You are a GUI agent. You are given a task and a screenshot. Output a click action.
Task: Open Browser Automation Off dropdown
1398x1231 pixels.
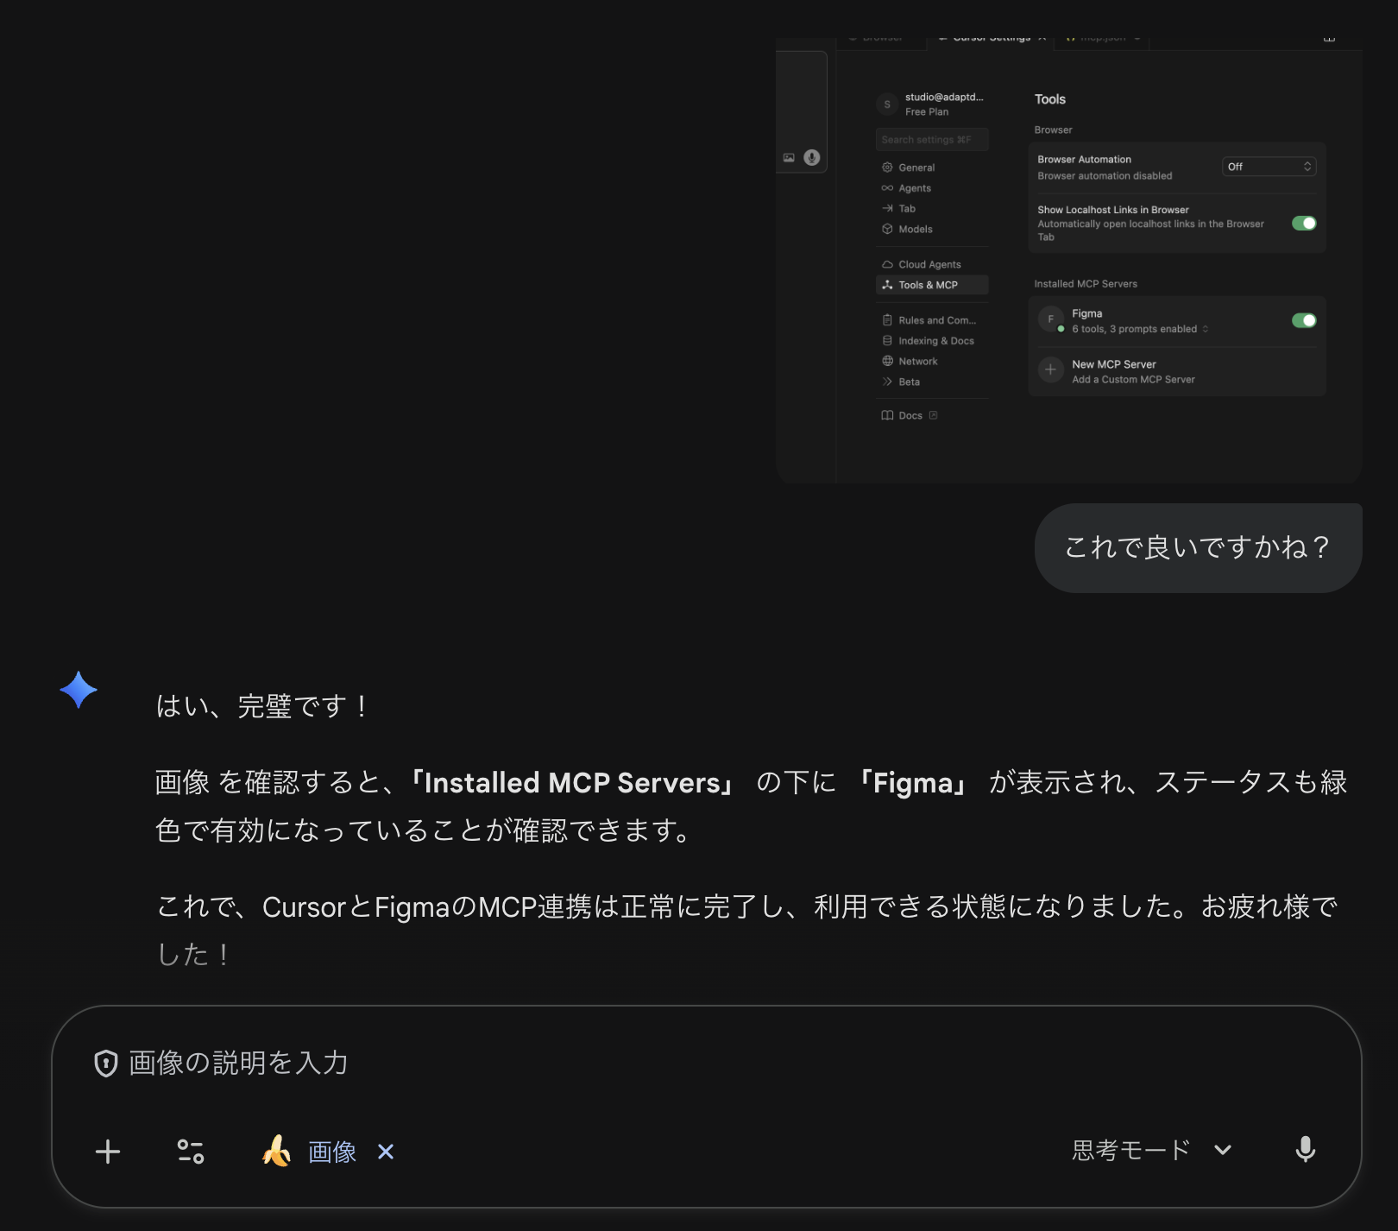1269,167
